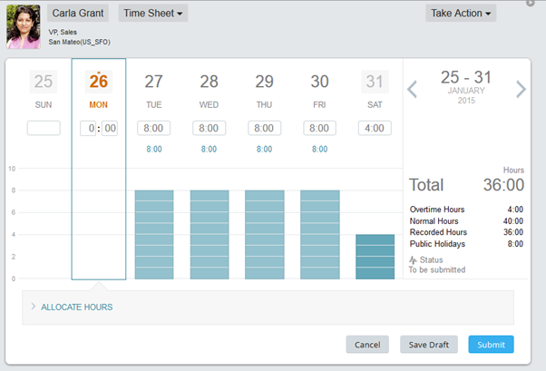Expand the Allocate Hours section
Viewport: 546px width, 371px height.
tap(77, 307)
